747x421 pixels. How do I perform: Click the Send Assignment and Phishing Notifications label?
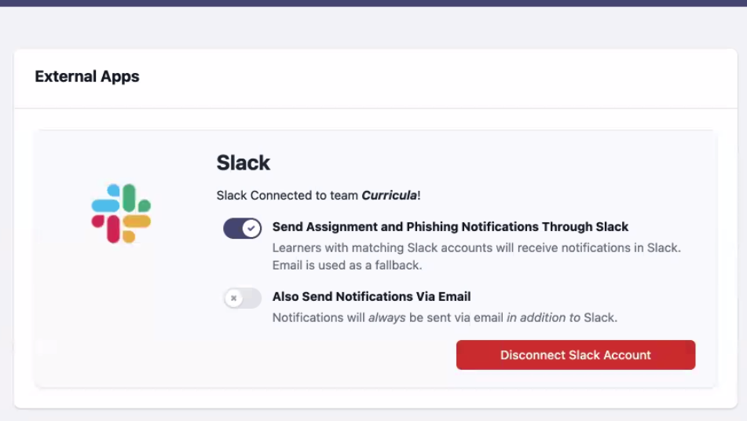click(x=450, y=227)
